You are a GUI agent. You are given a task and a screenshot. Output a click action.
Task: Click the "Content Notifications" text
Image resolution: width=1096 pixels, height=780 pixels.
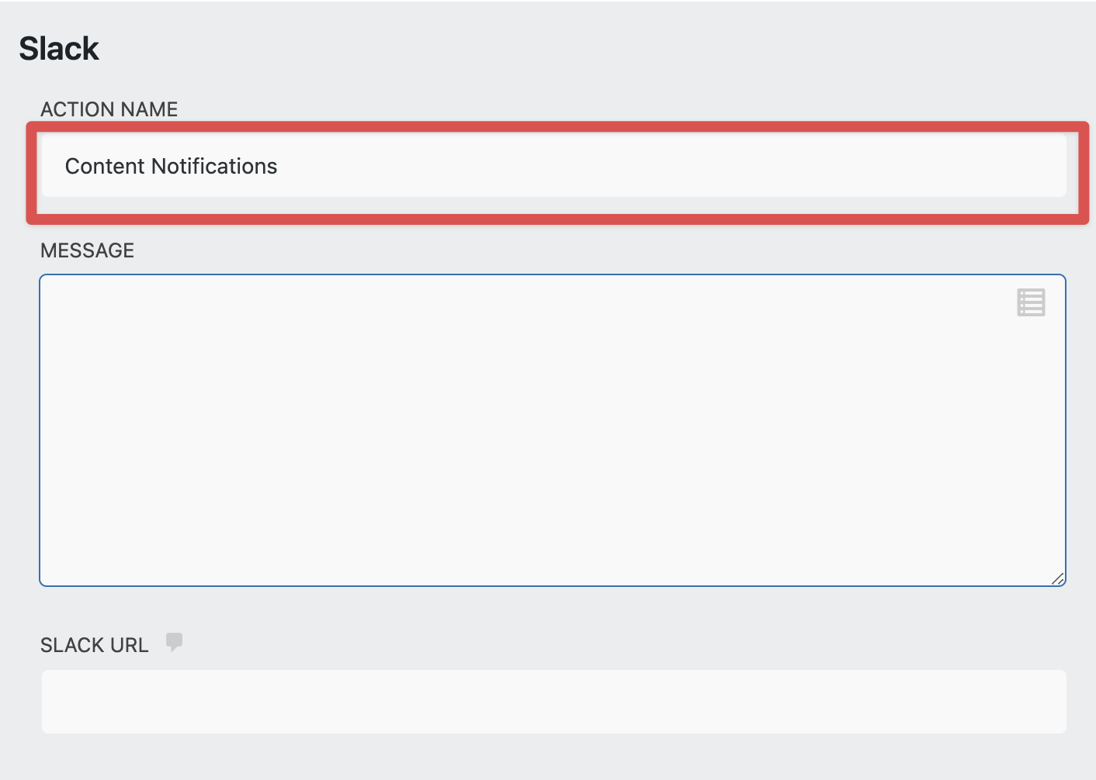point(172,166)
